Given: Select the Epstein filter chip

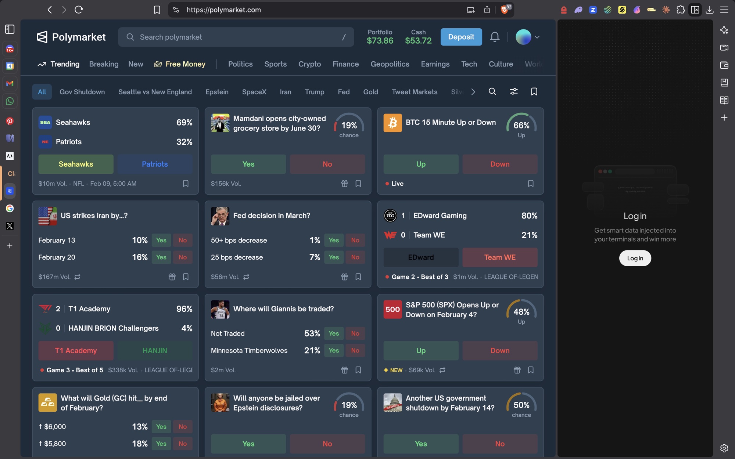Looking at the screenshot, I should 217,92.
